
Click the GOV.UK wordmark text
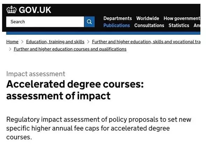pyautogui.click(x=35, y=10)
